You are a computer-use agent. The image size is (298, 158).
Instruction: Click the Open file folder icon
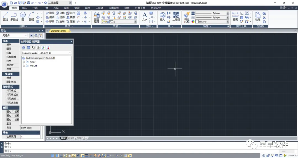15,3
